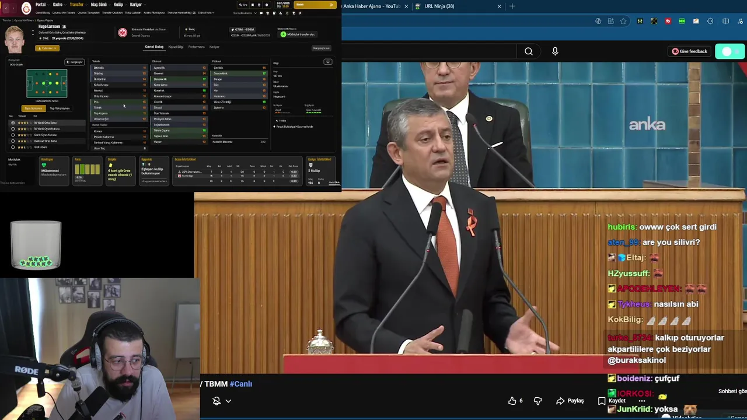
Task: Open the Daha Fazla dropdown
Action: 205,12
